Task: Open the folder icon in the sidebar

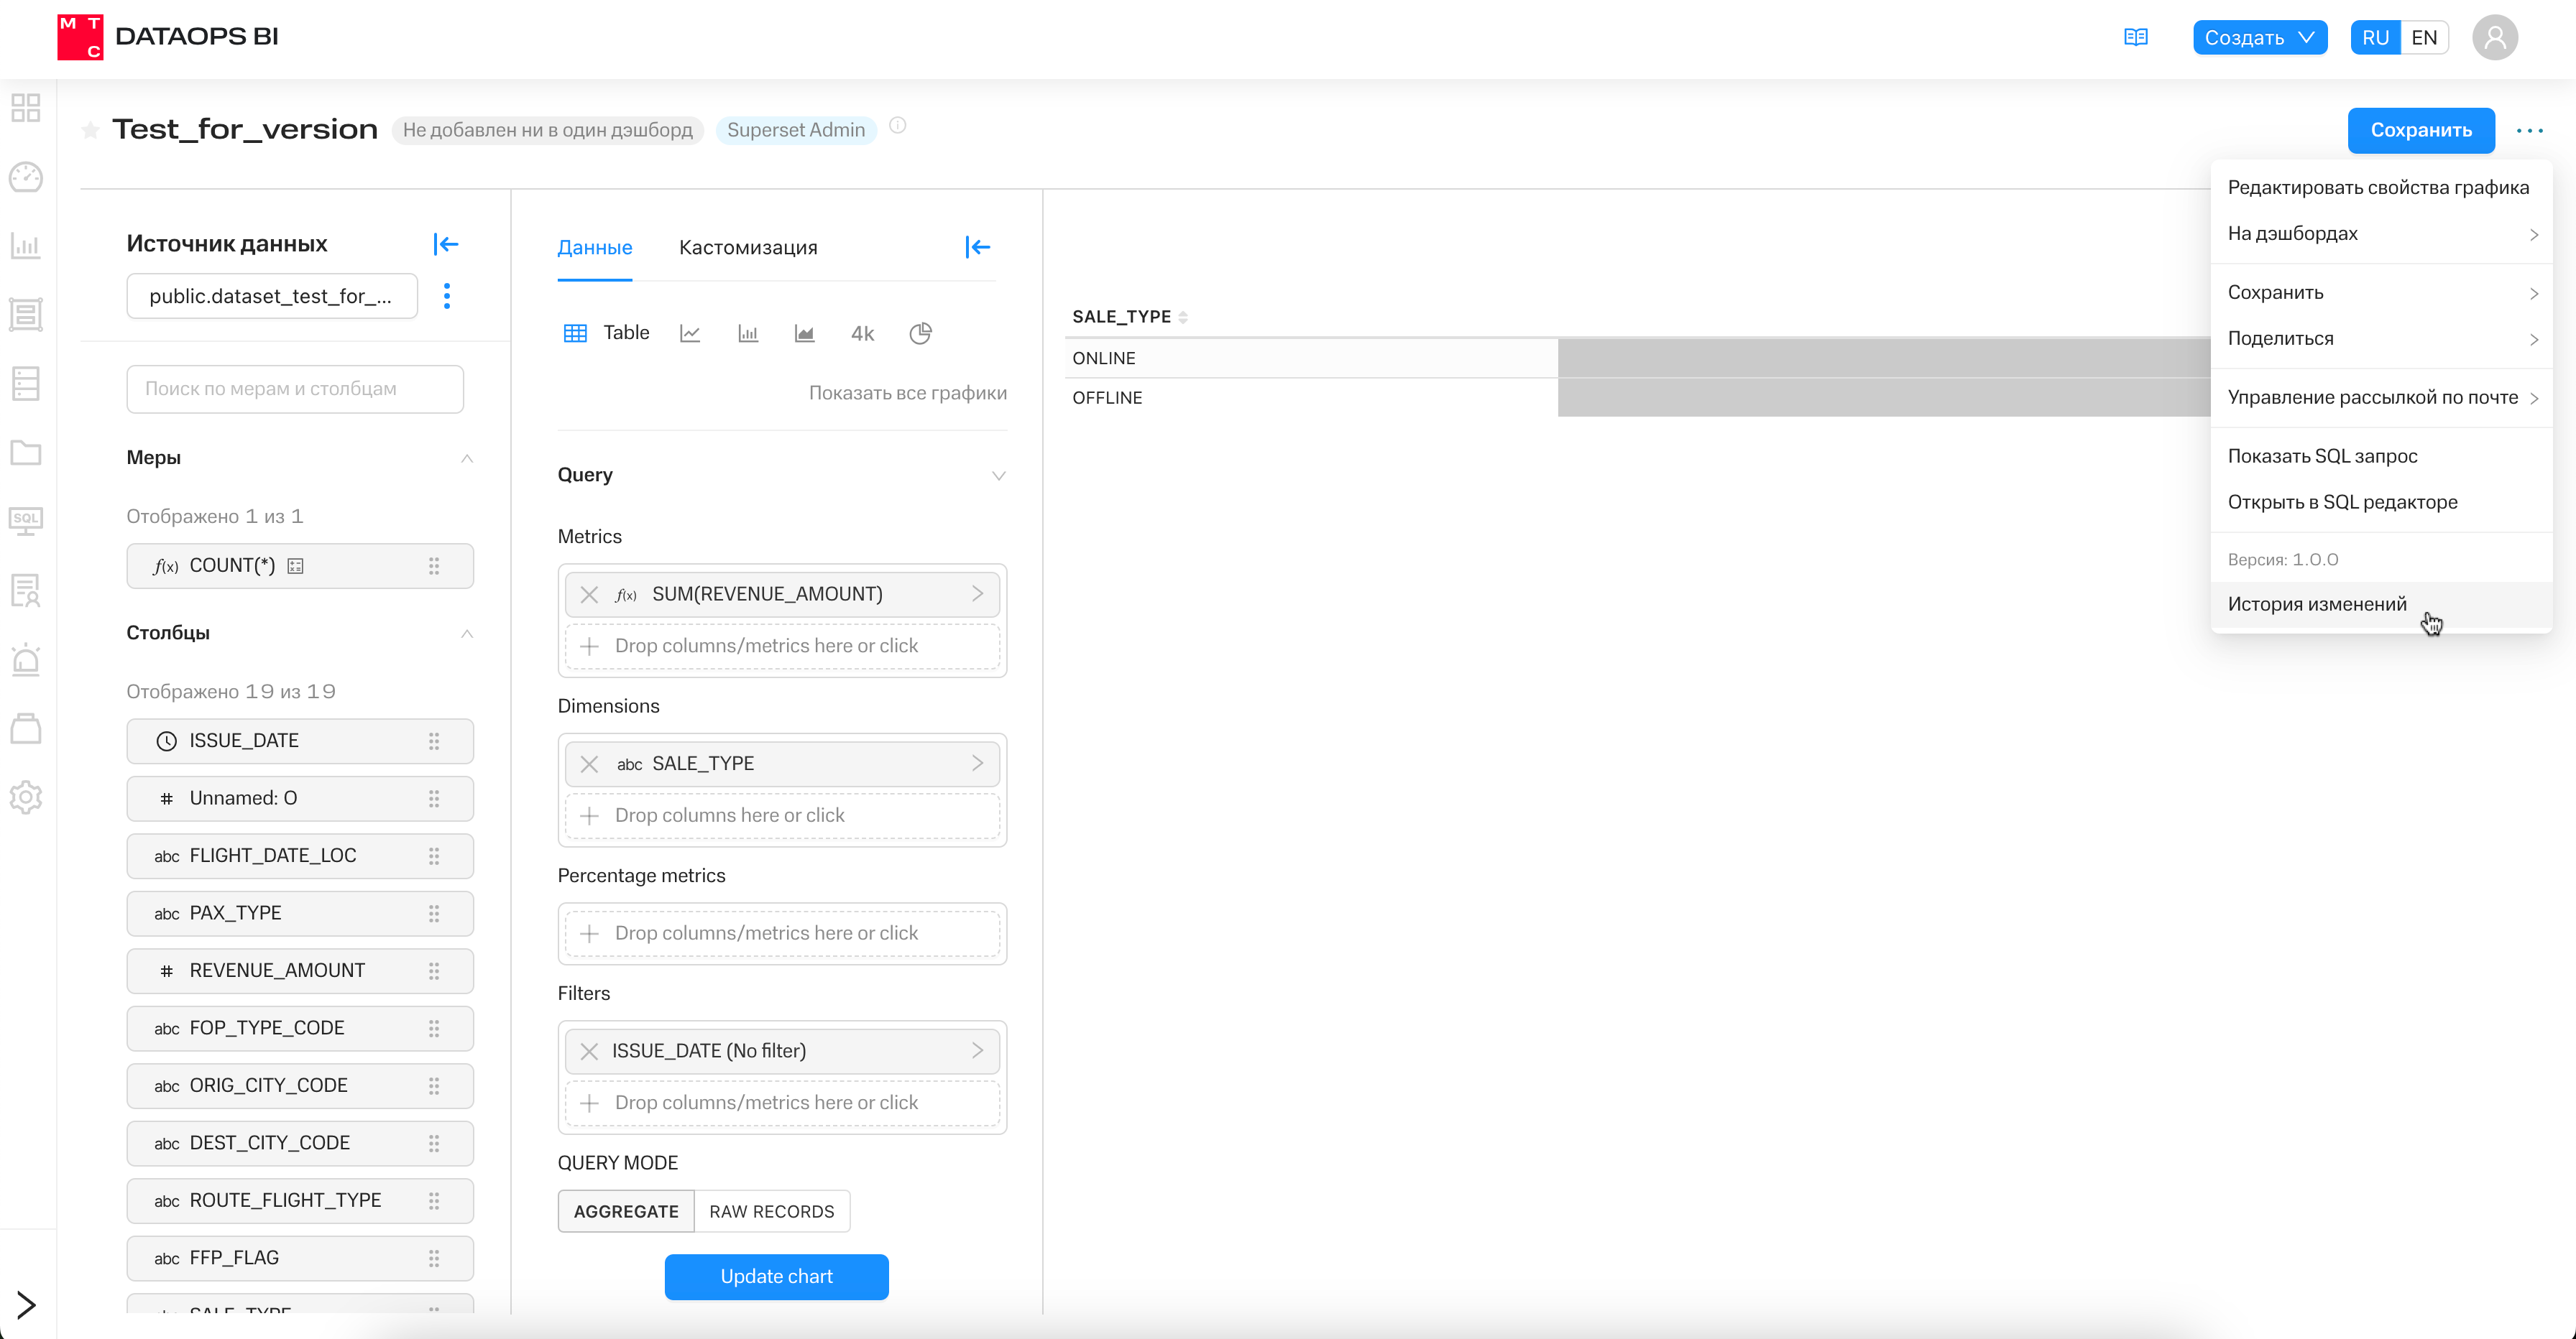Action: [x=26, y=453]
